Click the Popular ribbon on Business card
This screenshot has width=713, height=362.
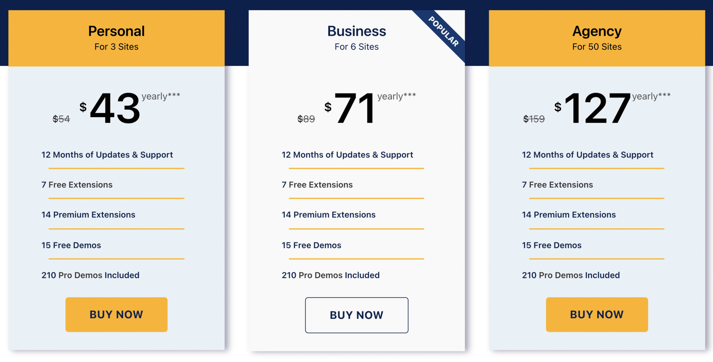(x=444, y=32)
